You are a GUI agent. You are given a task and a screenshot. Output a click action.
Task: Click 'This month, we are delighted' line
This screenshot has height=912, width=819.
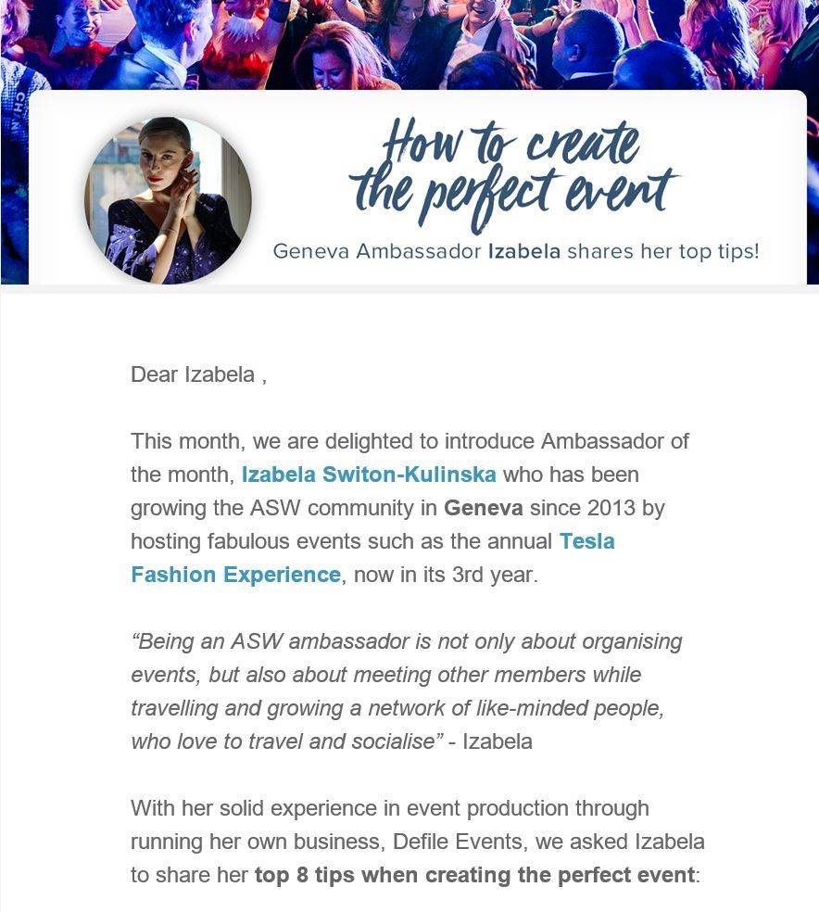[x=409, y=441]
